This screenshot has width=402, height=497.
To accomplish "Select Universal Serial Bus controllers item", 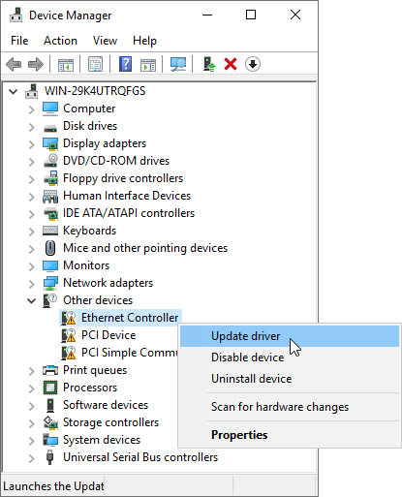I will click(x=140, y=457).
